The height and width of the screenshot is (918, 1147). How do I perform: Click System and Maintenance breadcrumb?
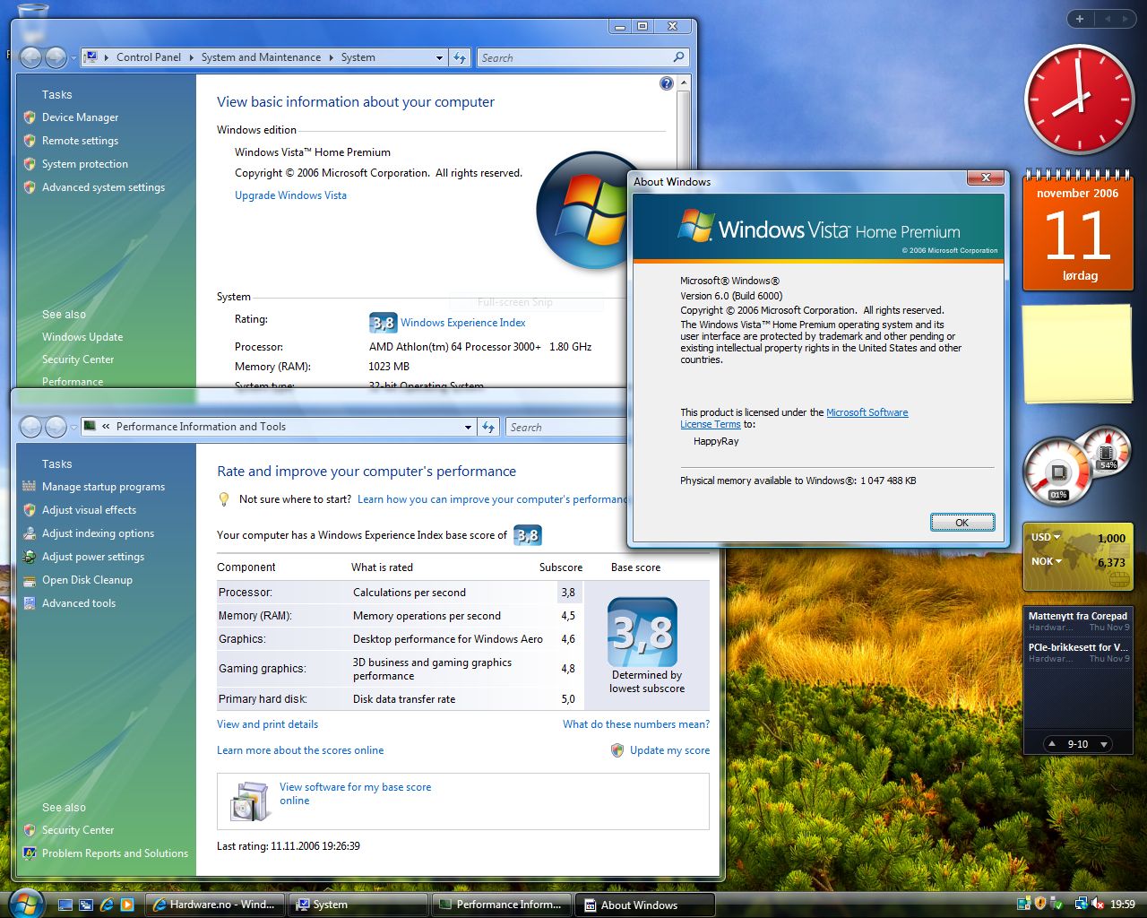261,57
